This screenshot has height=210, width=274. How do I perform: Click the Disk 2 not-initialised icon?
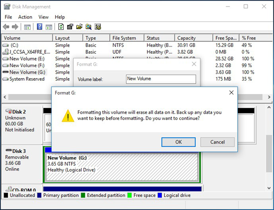click(x=8, y=111)
